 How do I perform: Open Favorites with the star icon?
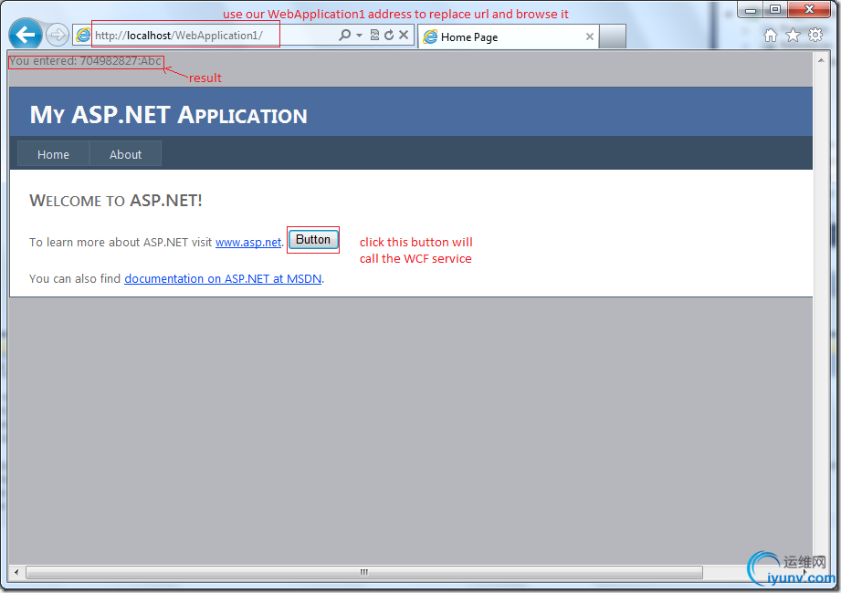point(793,36)
